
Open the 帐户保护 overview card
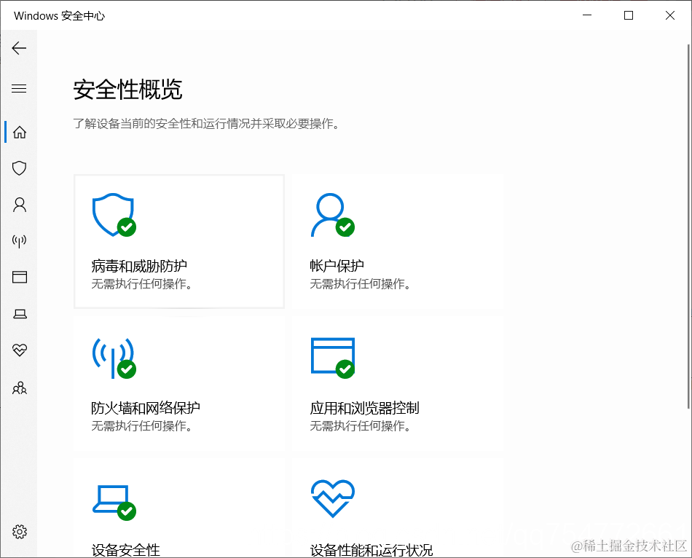397,240
